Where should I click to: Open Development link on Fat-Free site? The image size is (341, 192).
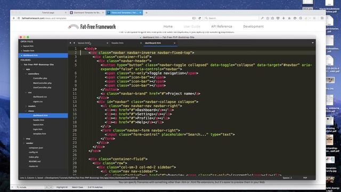[253, 26]
